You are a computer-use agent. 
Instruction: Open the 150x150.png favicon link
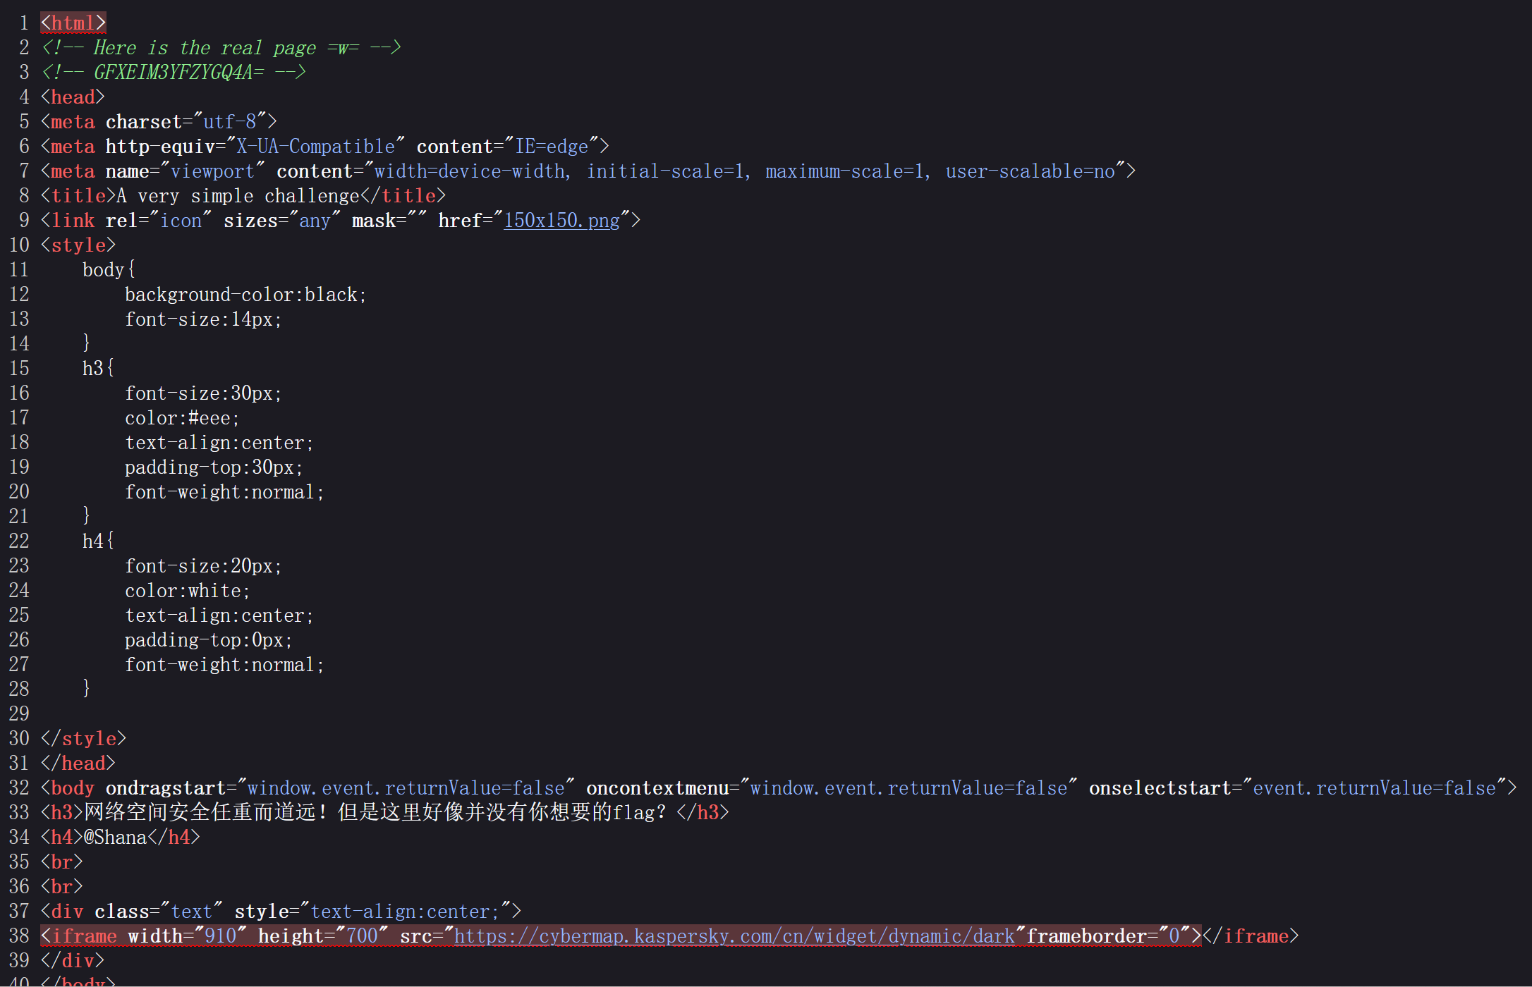tap(561, 221)
